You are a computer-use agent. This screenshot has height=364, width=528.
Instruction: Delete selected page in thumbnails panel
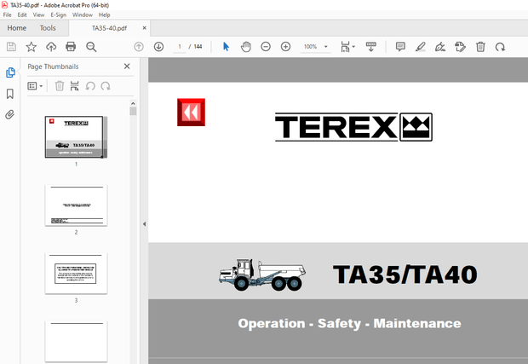pos(60,86)
